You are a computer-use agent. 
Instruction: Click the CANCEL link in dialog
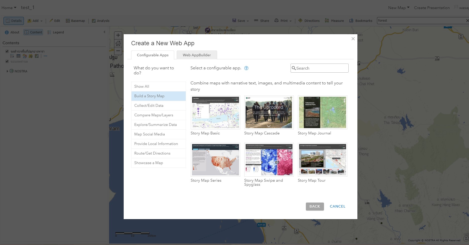tap(337, 206)
